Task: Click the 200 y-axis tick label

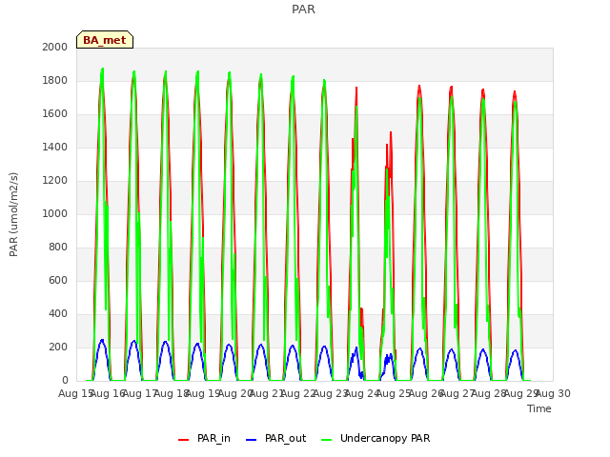Action: [58, 347]
